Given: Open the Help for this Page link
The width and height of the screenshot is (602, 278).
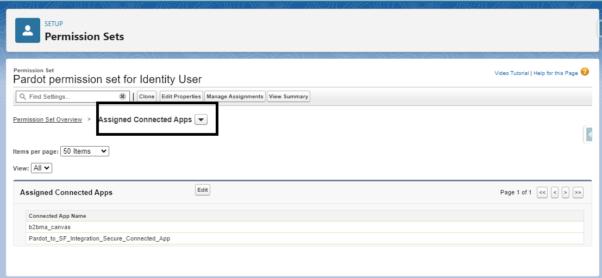Looking at the screenshot, I should tap(555, 73).
